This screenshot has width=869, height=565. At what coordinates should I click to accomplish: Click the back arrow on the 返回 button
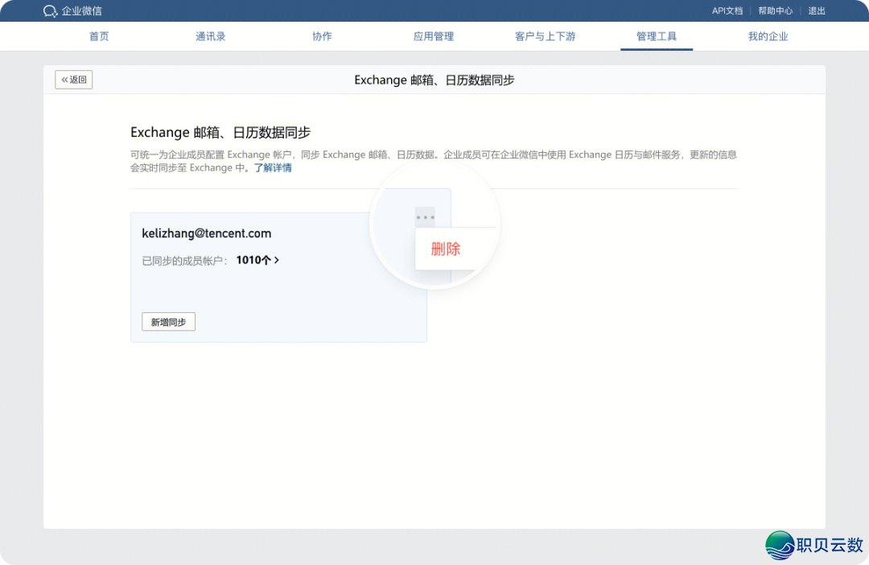[64, 79]
